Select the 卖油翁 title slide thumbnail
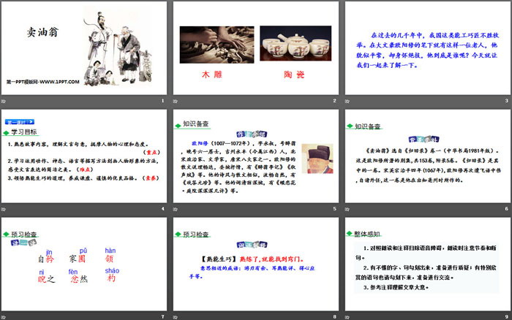The height and width of the screenshot is (320, 512). click(83, 53)
